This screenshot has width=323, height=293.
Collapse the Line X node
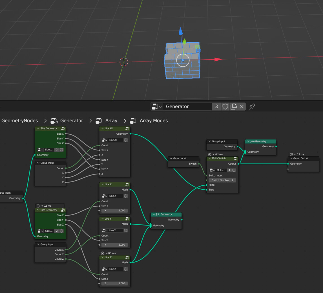pyautogui.click(x=102, y=184)
